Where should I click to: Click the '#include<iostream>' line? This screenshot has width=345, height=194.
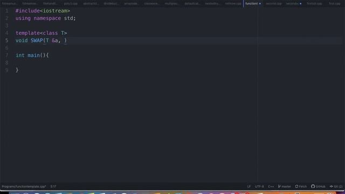[x=43, y=11]
